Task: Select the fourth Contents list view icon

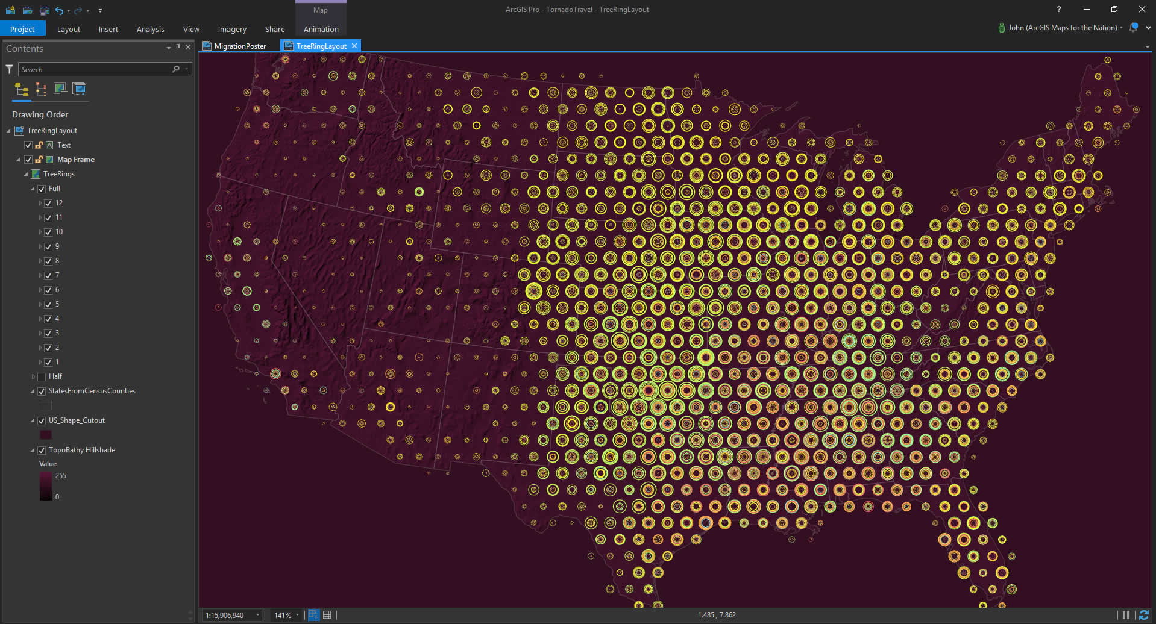Action: 79,90
